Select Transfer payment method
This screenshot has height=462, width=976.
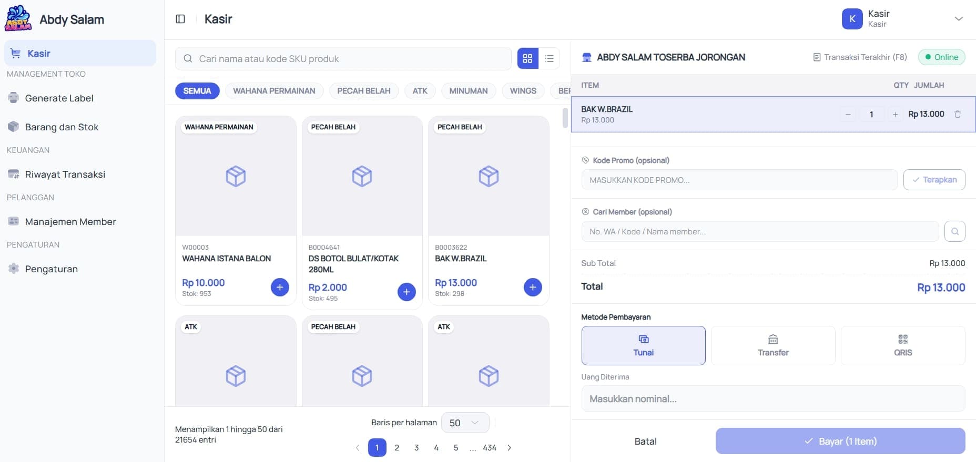click(773, 345)
